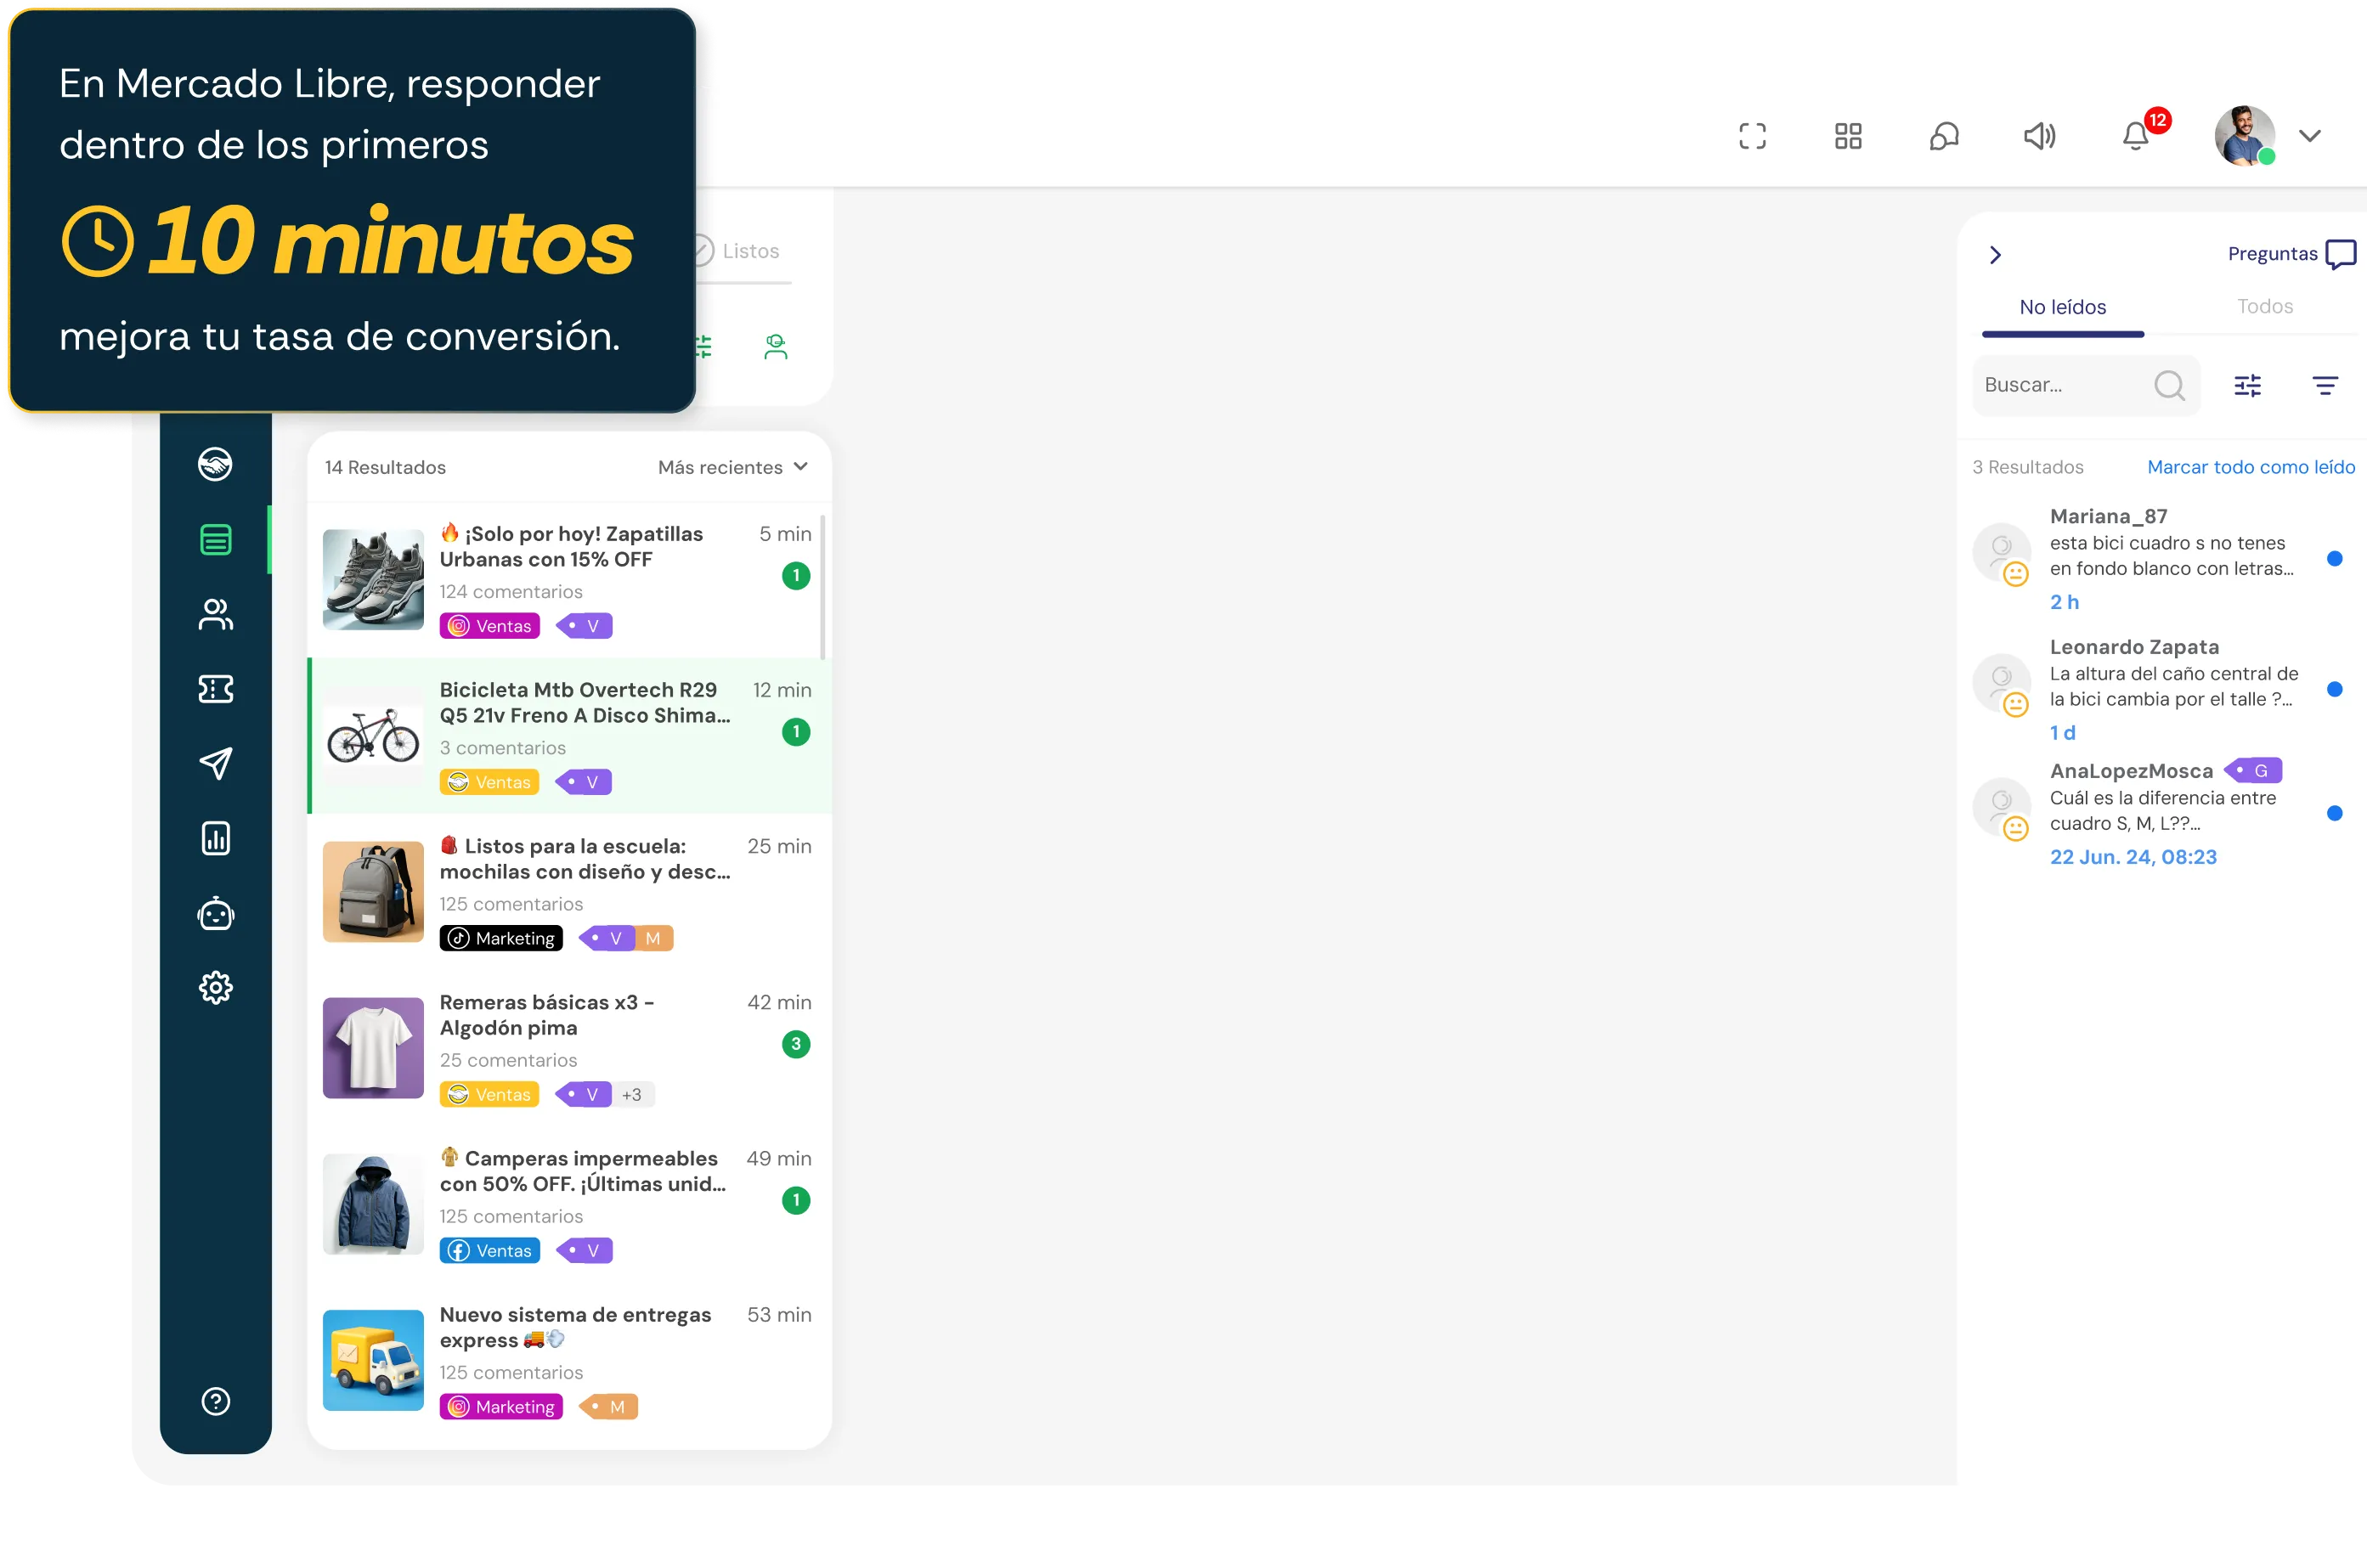Toggle unread dot on Leonardo Zapata question
The image size is (2367, 1568).
[2334, 689]
